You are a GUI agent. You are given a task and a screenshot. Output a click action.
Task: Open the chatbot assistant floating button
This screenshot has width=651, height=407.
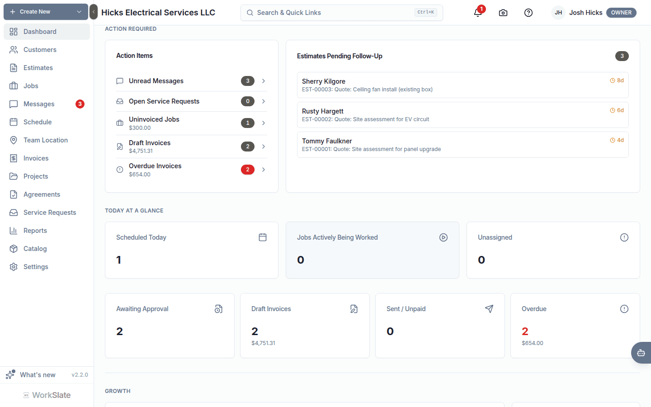(641, 353)
